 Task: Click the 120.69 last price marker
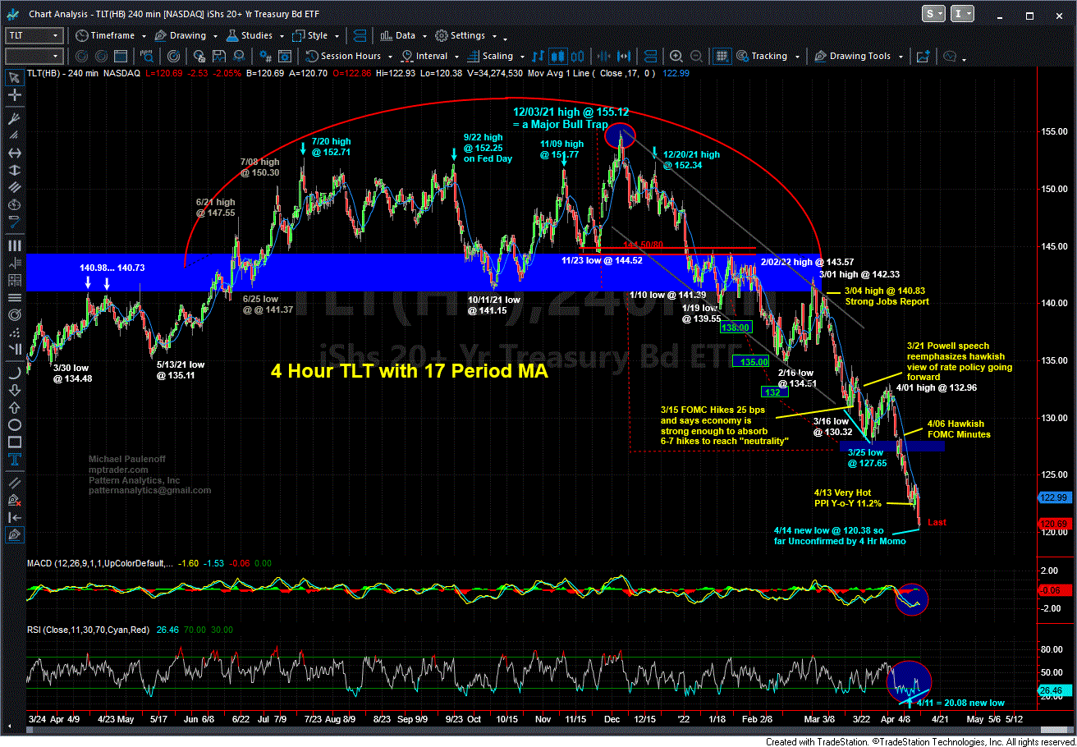click(x=1053, y=523)
